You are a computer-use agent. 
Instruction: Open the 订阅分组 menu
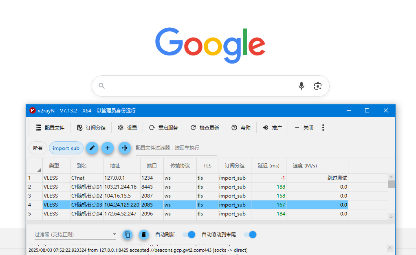click(91, 127)
